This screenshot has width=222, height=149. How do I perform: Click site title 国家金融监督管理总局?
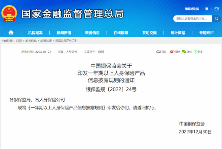point(73,14)
